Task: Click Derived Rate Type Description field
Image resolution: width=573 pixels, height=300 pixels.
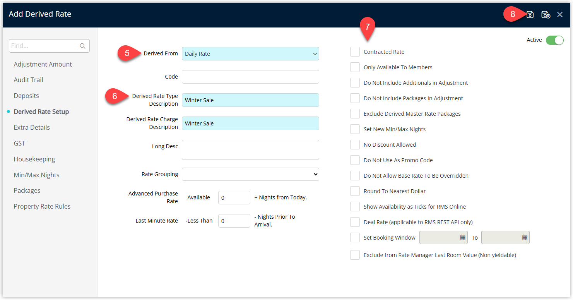Action: [250, 100]
